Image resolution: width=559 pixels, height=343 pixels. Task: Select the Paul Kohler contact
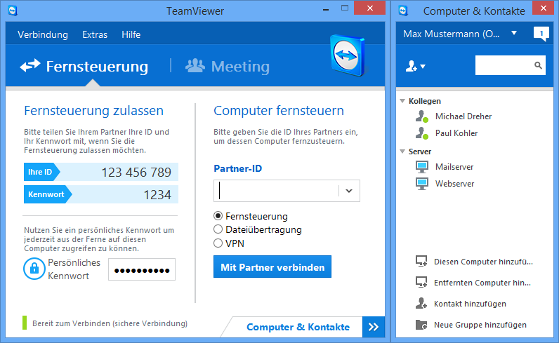coord(456,133)
